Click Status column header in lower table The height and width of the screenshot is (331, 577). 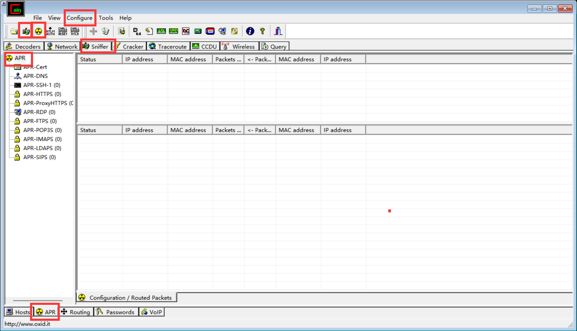coord(100,130)
